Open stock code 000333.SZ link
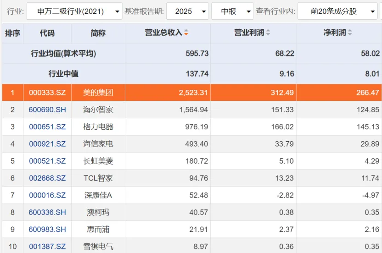Screen dimensions: 382x253 coord(47,93)
